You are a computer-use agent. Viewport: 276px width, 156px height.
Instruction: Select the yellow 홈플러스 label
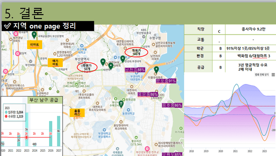click(77, 113)
